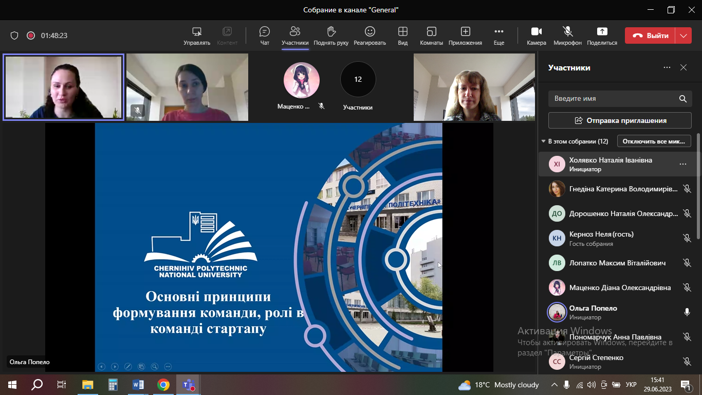Open the Вид view menu
The width and height of the screenshot is (702, 395).
coord(403,35)
